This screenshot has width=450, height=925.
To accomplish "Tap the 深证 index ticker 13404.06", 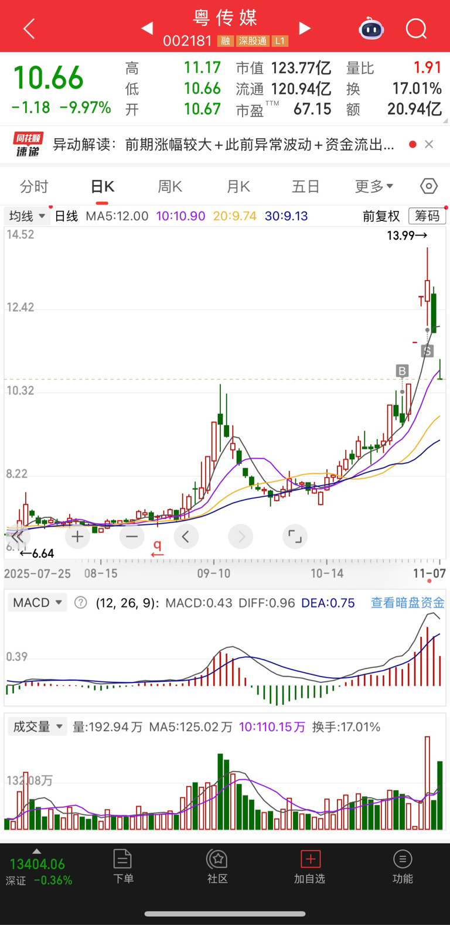I will (37, 864).
